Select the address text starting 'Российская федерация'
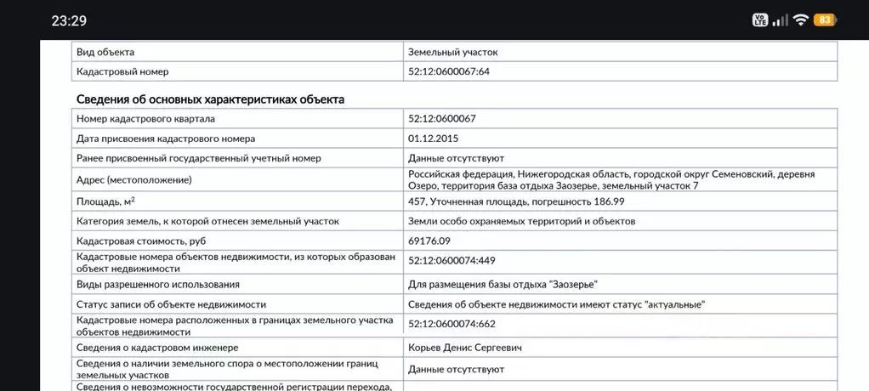This screenshot has width=869, height=391. point(611,180)
